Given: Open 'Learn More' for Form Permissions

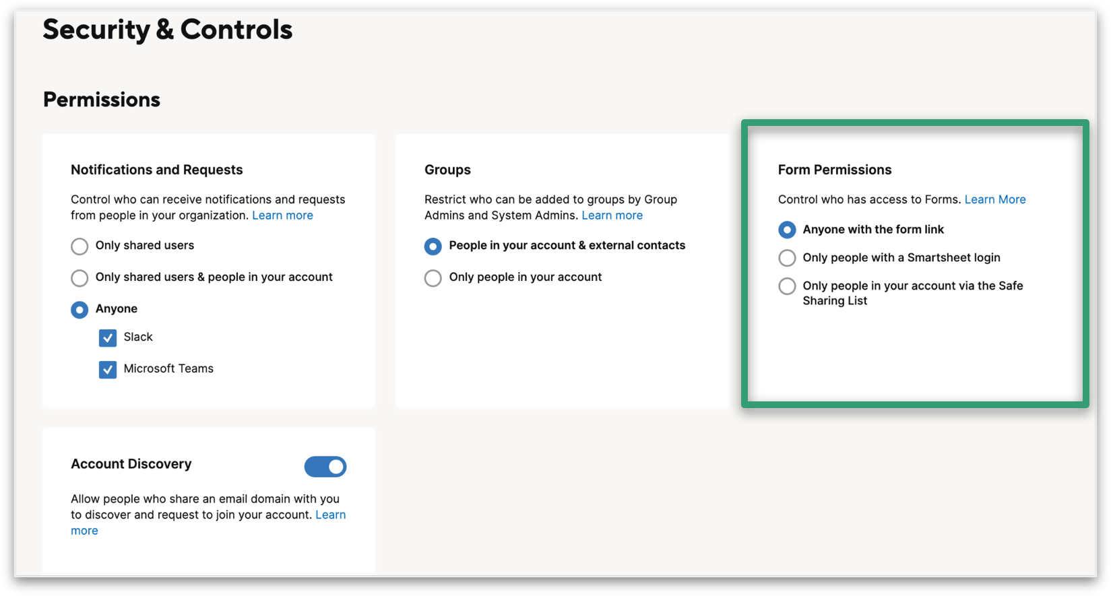Looking at the screenshot, I should pos(995,199).
